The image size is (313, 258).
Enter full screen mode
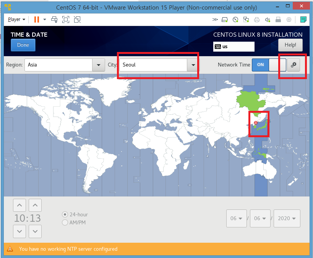[x=66, y=19]
